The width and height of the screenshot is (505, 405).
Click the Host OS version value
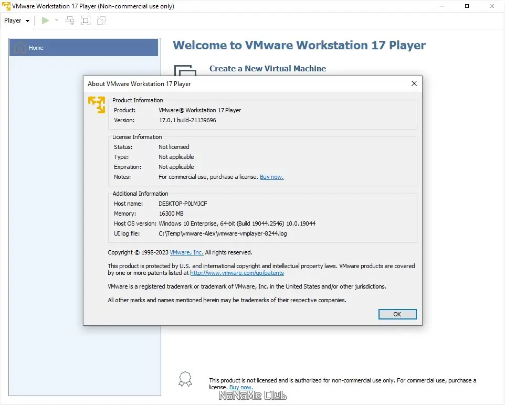click(237, 223)
